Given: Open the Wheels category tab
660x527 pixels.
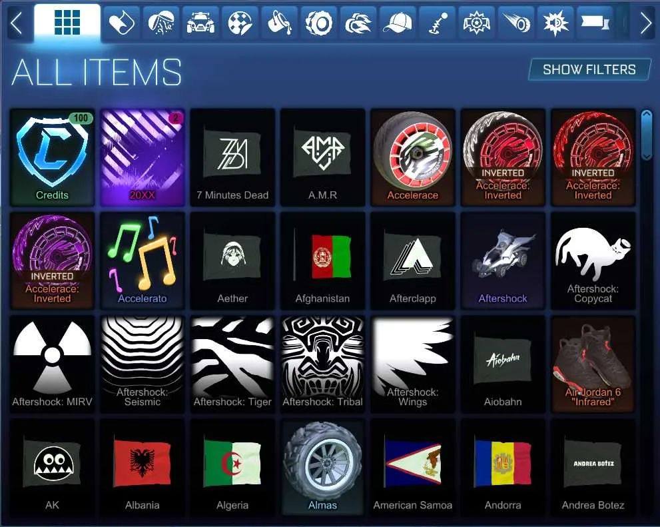Looking at the screenshot, I should pyautogui.click(x=319, y=22).
